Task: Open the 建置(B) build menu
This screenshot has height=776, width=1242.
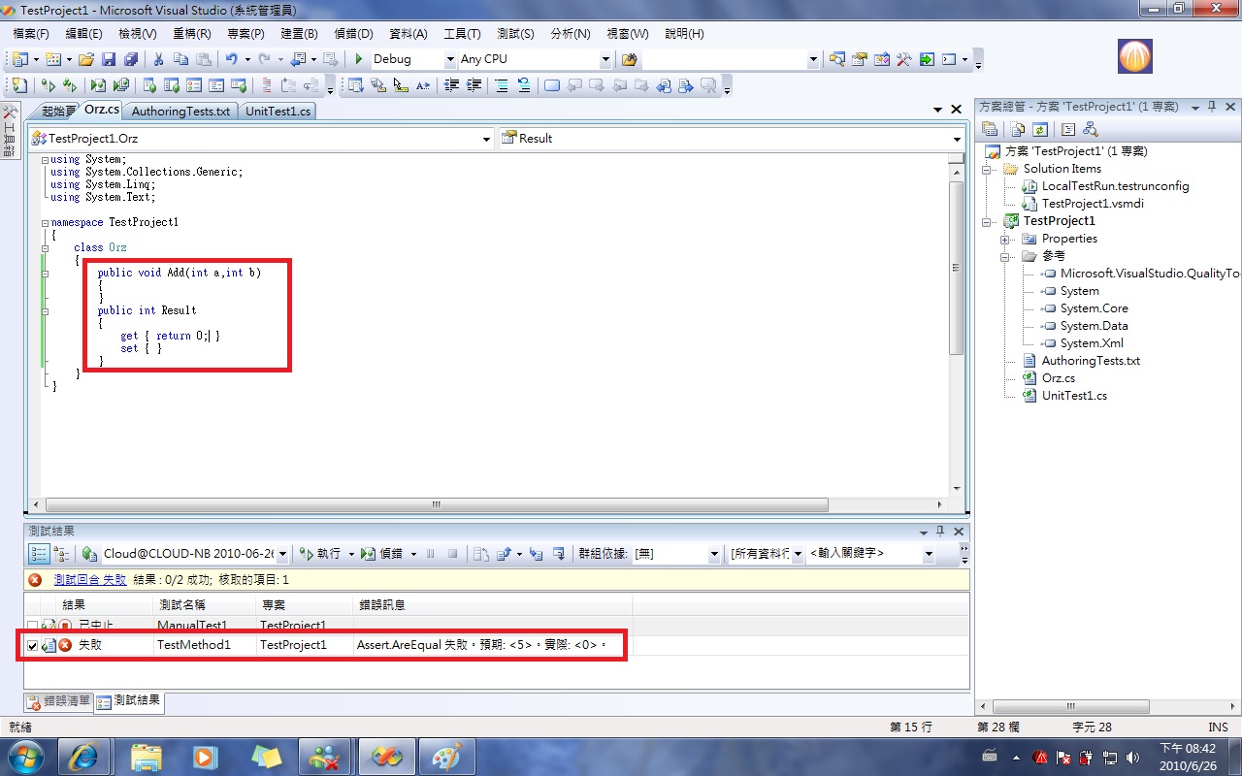Action: point(297,34)
